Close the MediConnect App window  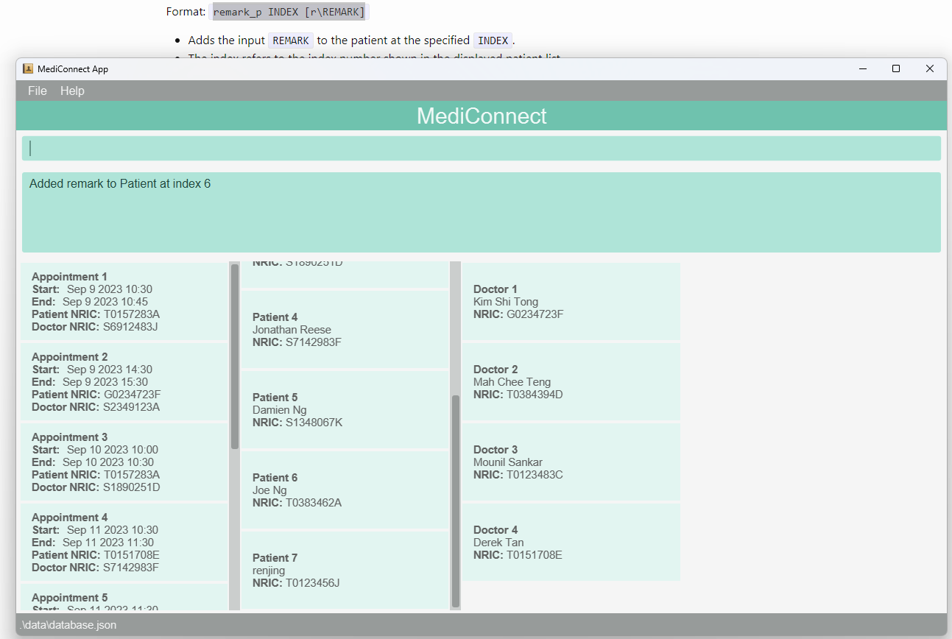[930, 68]
